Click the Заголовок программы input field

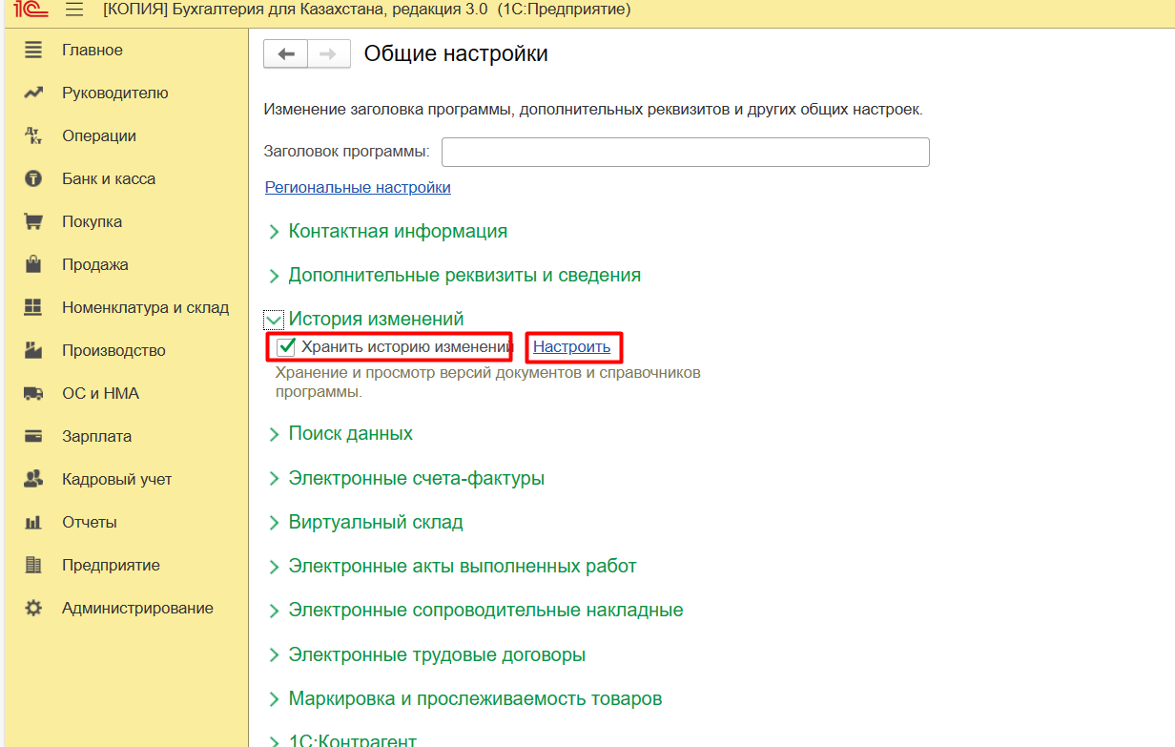(x=685, y=152)
